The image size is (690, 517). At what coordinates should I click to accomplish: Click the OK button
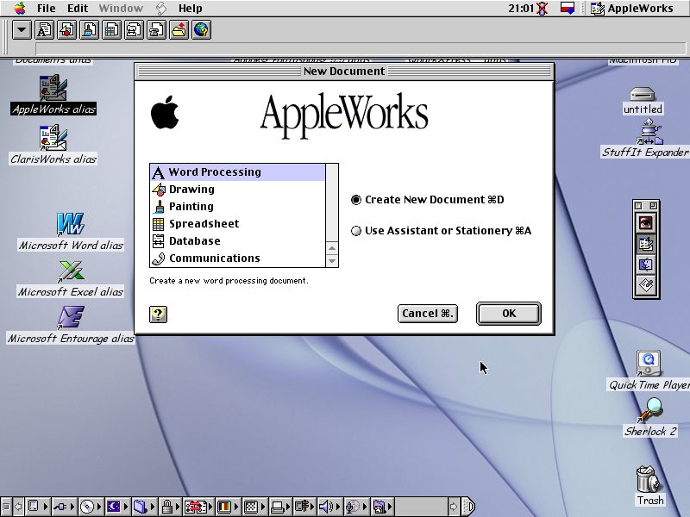pos(509,314)
